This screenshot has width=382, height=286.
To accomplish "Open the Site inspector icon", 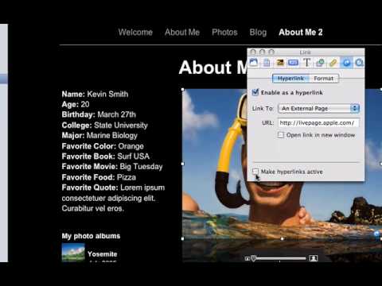I will [x=254, y=63].
